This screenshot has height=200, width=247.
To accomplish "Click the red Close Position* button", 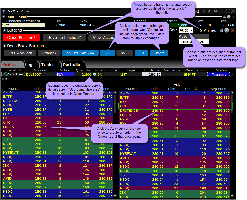I will [x=22, y=37].
